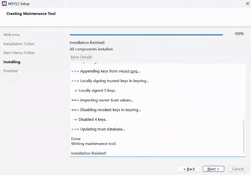This screenshot has width=251, height=175.
Task: Collapse log with Hide Details button
Action: 81,57
